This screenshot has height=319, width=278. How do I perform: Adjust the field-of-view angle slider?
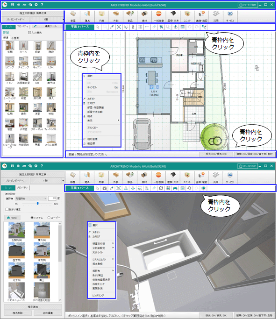pyautogui.click(x=38, y=204)
